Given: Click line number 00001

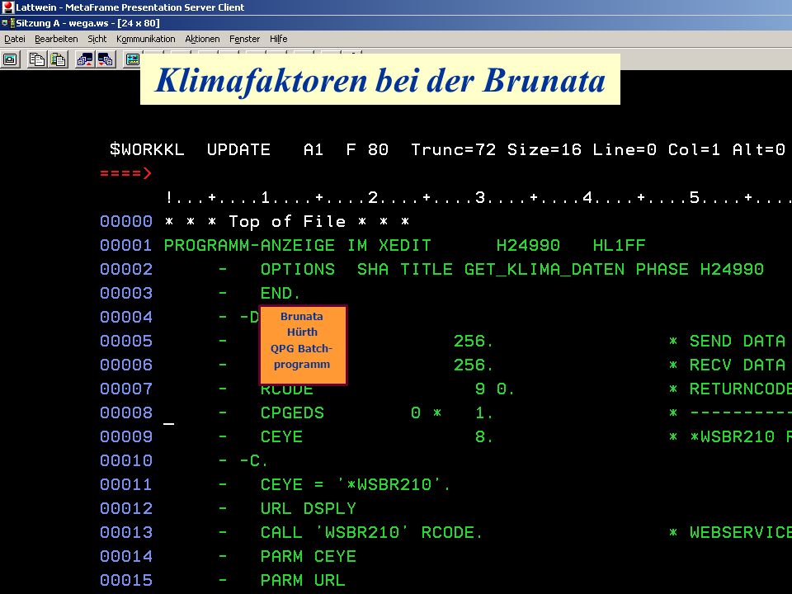Looking at the screenshot, I should 126,246.
